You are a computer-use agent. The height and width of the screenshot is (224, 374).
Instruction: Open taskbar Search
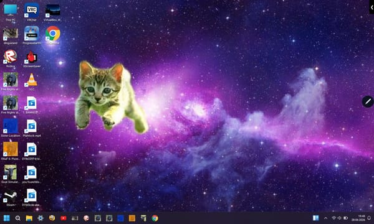18,218
